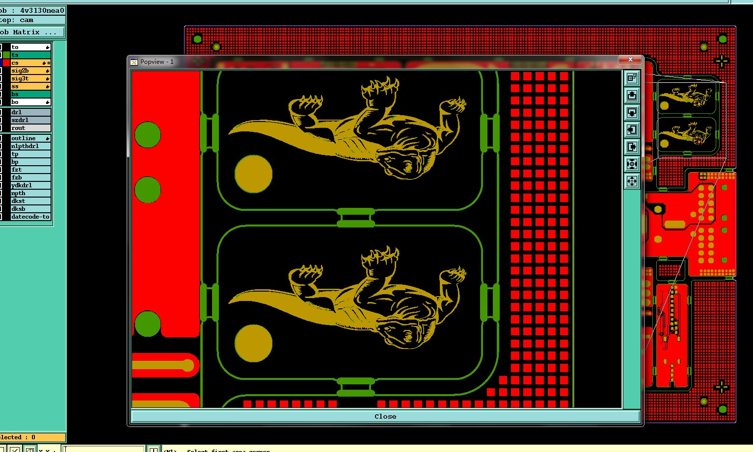Select the nlpthdrl layer row

[30, 146]
